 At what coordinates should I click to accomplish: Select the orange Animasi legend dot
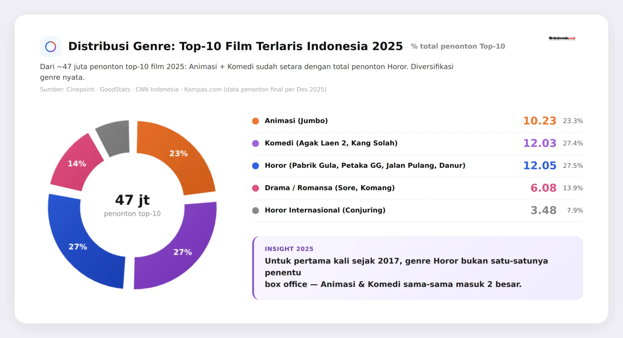coord(256,121)
